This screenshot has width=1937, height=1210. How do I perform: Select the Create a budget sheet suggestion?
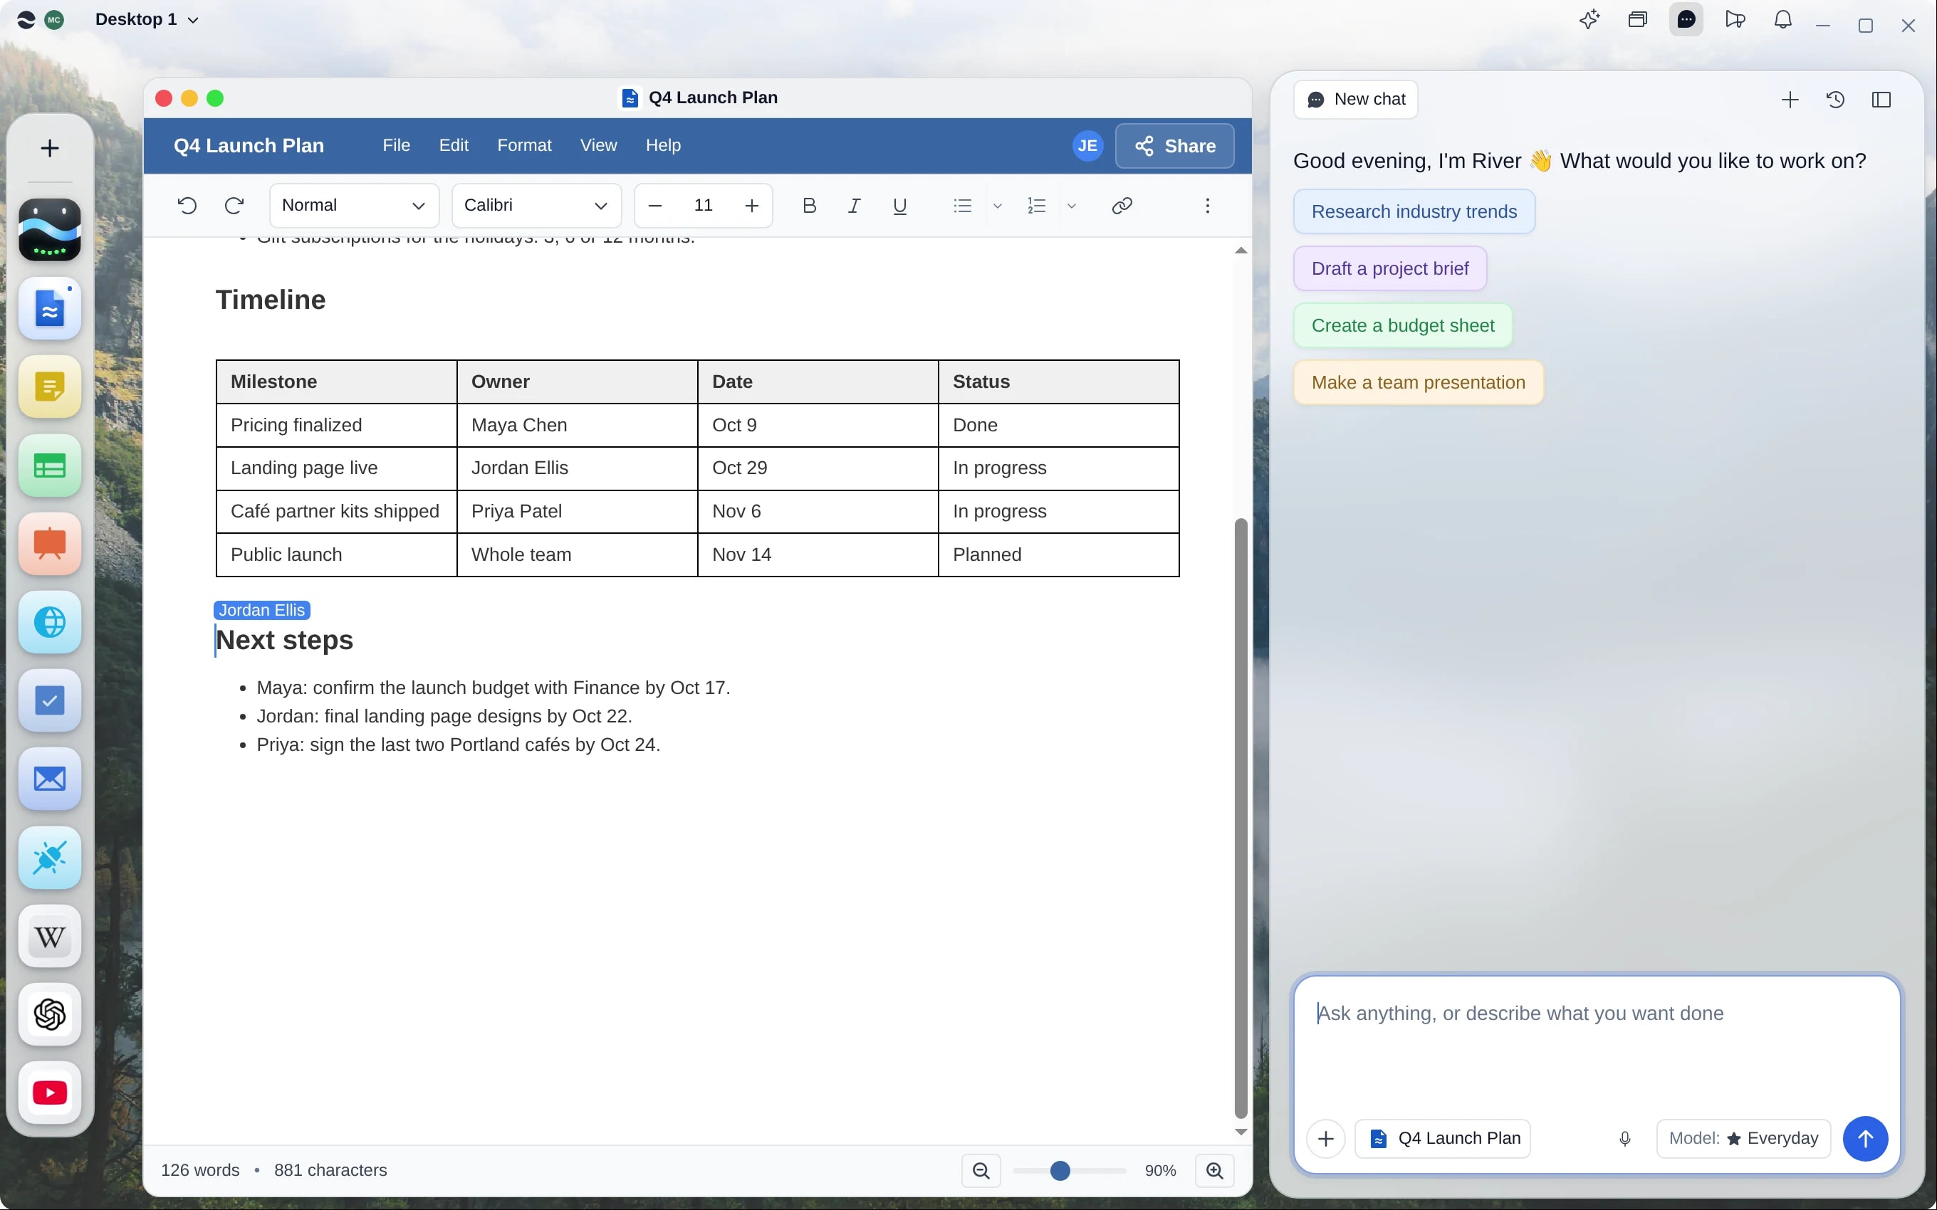(x=1402, y=326)
